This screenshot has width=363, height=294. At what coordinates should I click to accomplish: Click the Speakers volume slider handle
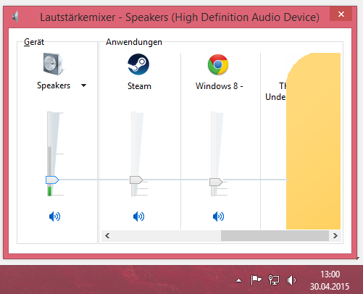click(52, 180)
